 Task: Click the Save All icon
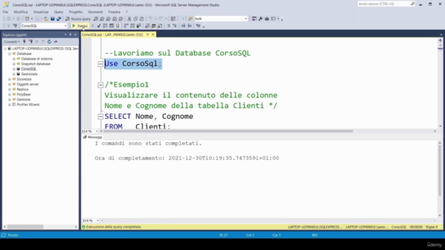(x=58, y=19)
